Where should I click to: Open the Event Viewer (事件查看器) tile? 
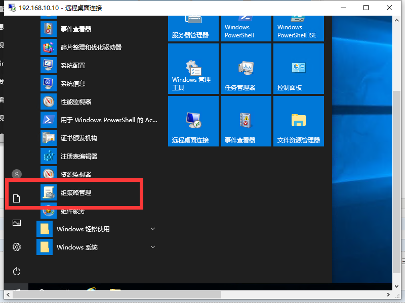point(246,121)
